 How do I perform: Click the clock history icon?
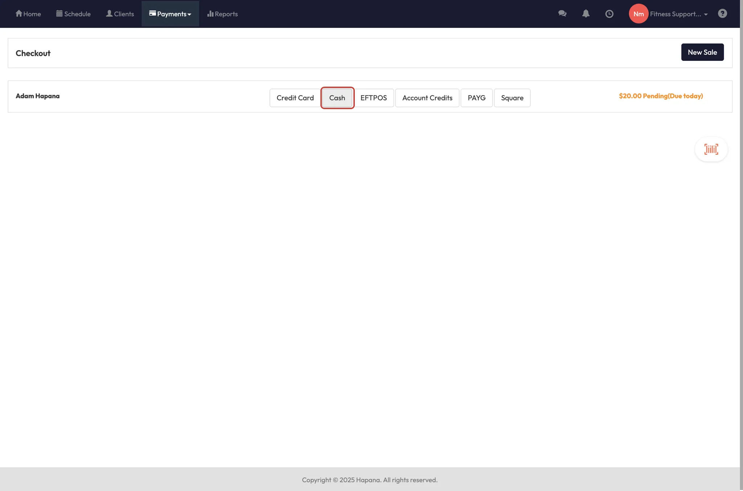pos(609,14)
